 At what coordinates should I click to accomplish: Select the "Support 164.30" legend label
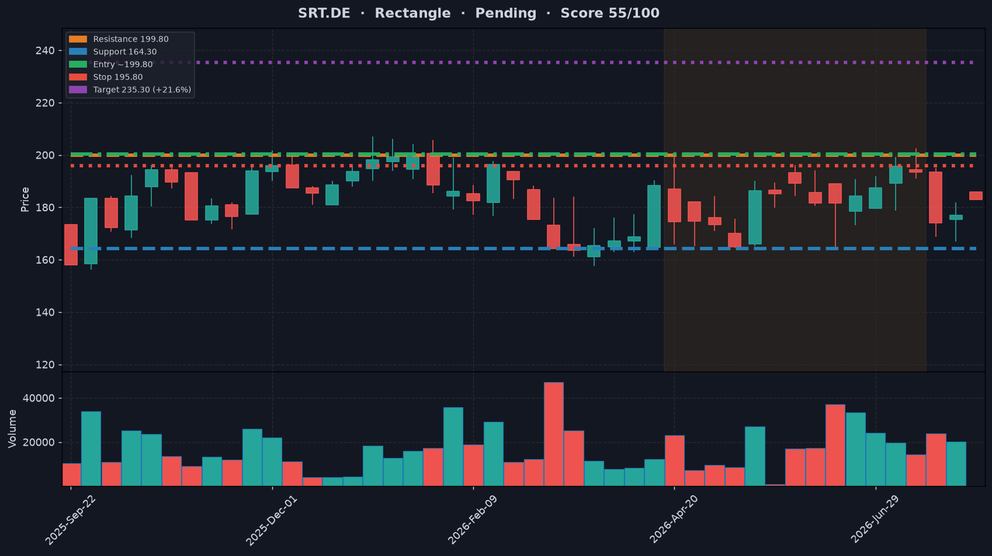click(x=125, y=52)
